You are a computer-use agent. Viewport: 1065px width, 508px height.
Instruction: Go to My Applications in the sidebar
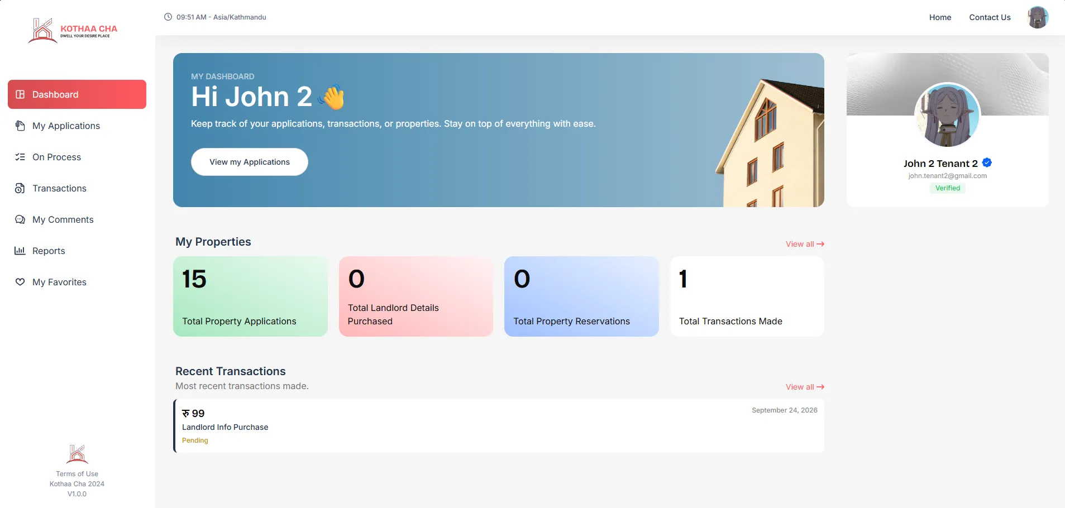click(x=77, y=126)
